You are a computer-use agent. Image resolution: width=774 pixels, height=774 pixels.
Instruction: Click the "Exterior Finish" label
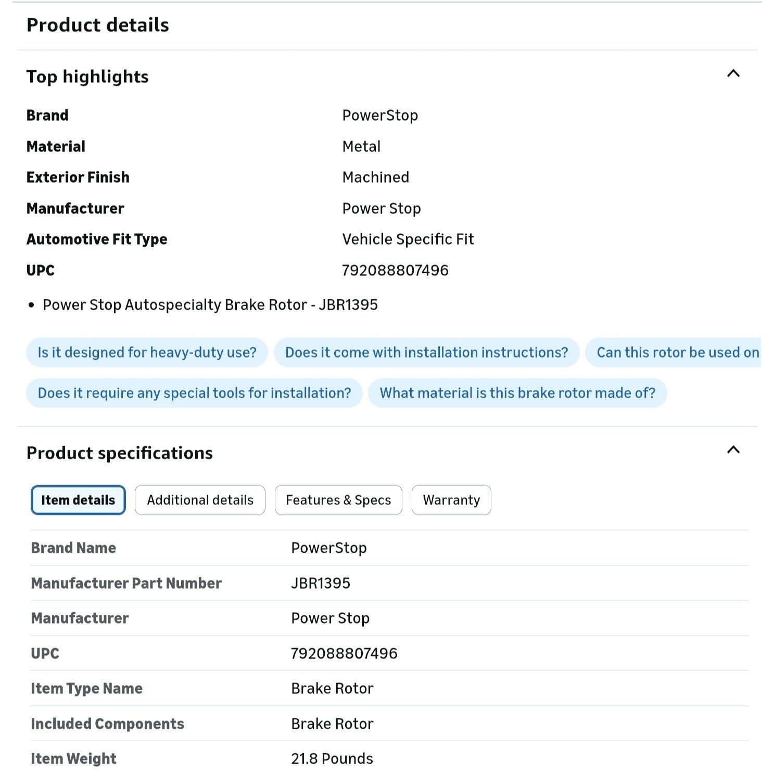point(78,177)
